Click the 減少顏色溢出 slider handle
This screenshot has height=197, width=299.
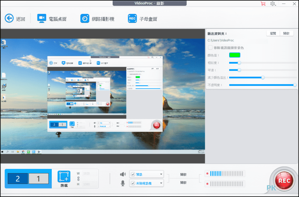263,77
